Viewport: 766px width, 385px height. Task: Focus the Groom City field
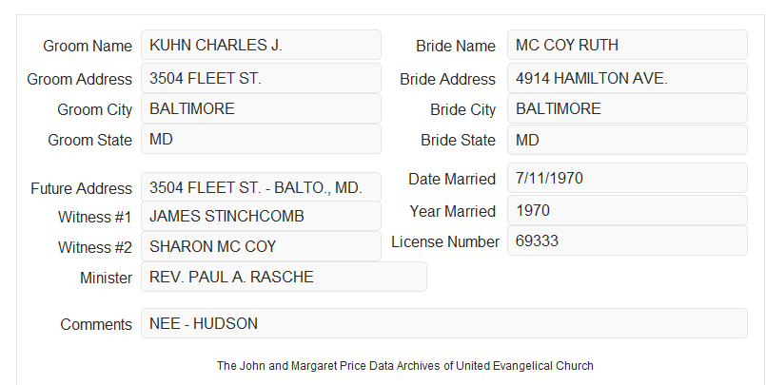coord(261,108)
